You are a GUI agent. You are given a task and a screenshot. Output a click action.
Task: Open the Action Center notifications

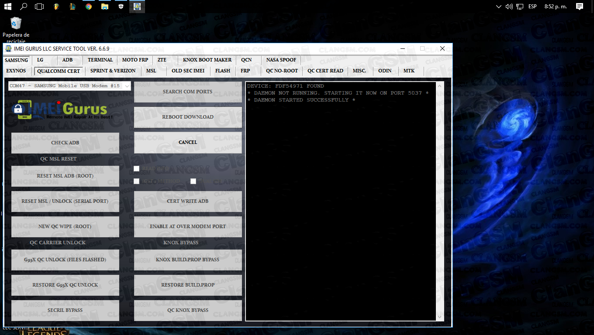tap(580, 7)
